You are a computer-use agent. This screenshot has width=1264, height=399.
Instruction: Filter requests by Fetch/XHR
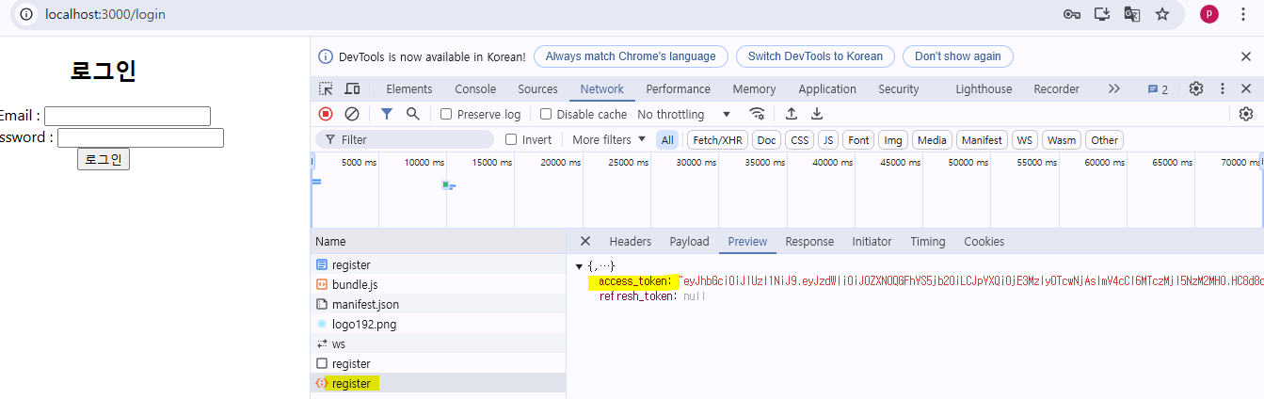(717, 139)
